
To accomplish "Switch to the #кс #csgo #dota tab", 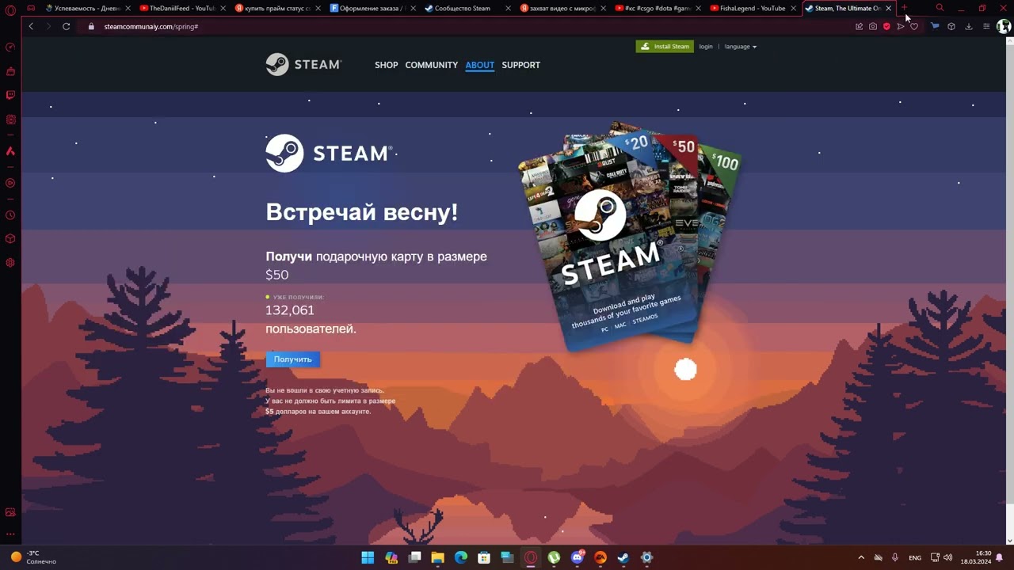I will click(658, 8).
